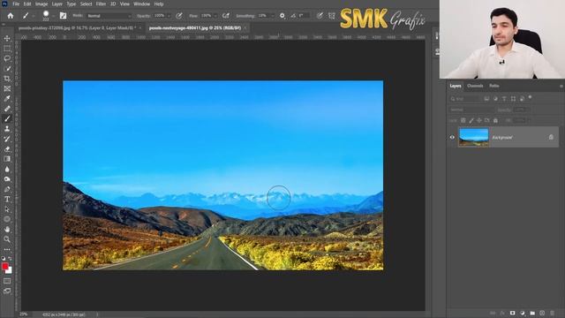
Task: Select the Eraser tool
Action: click(x=7, y=149)
